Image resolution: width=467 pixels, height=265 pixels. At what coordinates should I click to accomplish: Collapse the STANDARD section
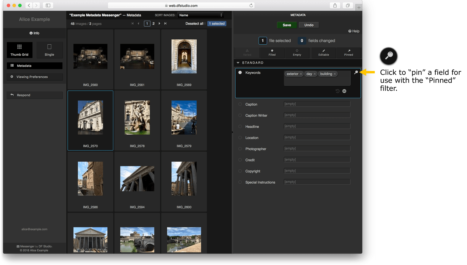238,63
